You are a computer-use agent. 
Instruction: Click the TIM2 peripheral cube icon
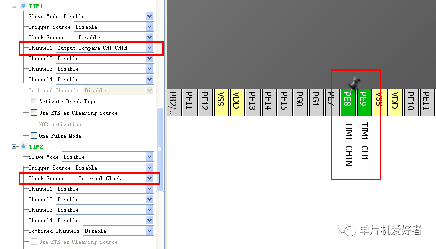pos(23,146)
